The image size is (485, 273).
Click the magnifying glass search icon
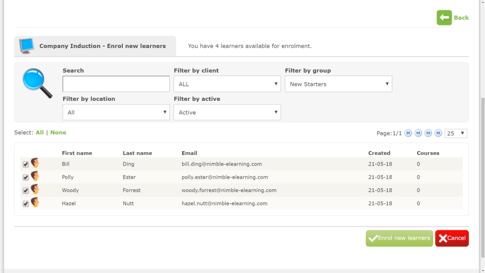[x=37, y=84]
